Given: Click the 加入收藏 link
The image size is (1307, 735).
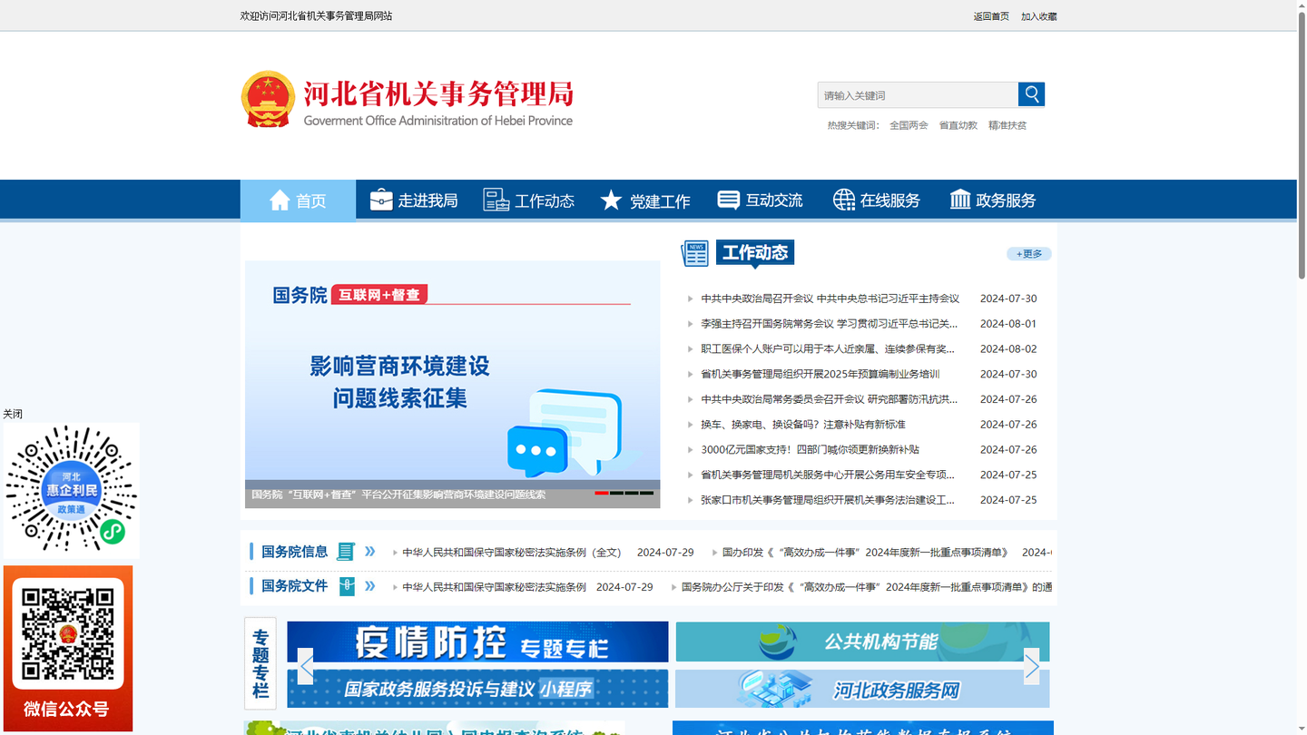Looking at the screenshot, I should point(1038,16).
